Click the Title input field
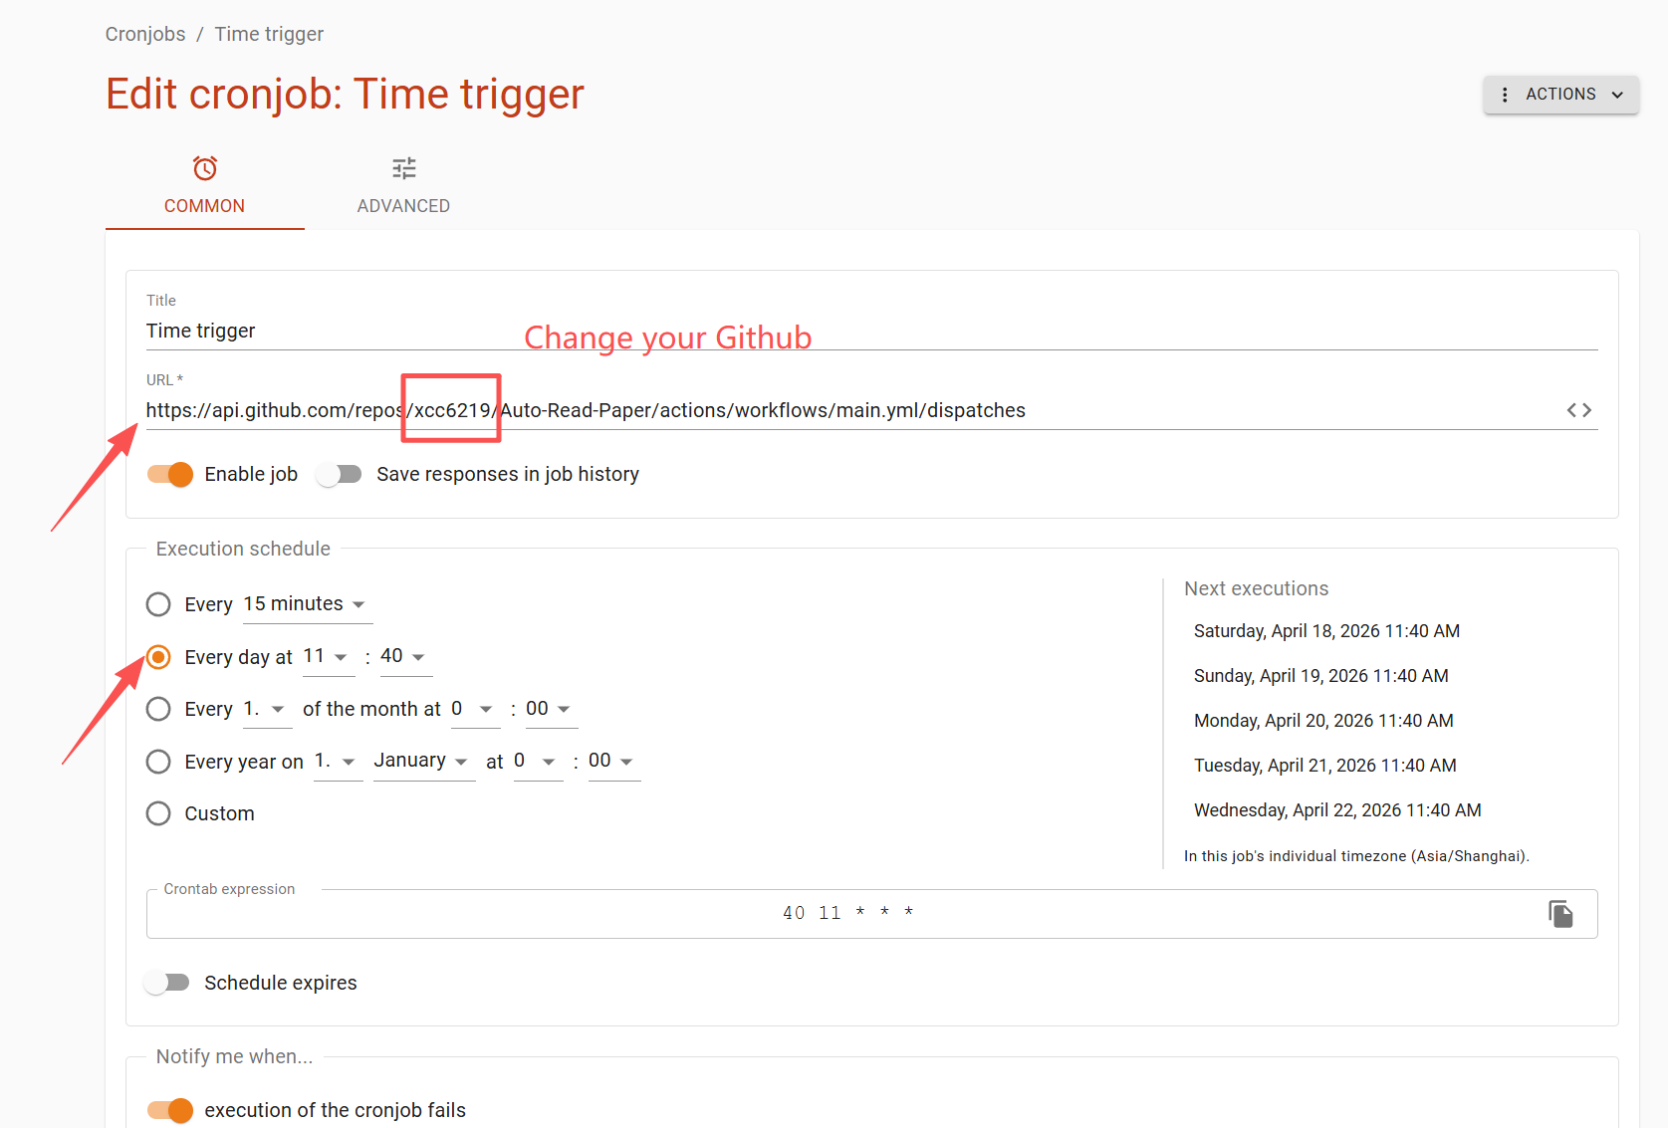The image size is (1668, 1128). (x=871, y=331)
